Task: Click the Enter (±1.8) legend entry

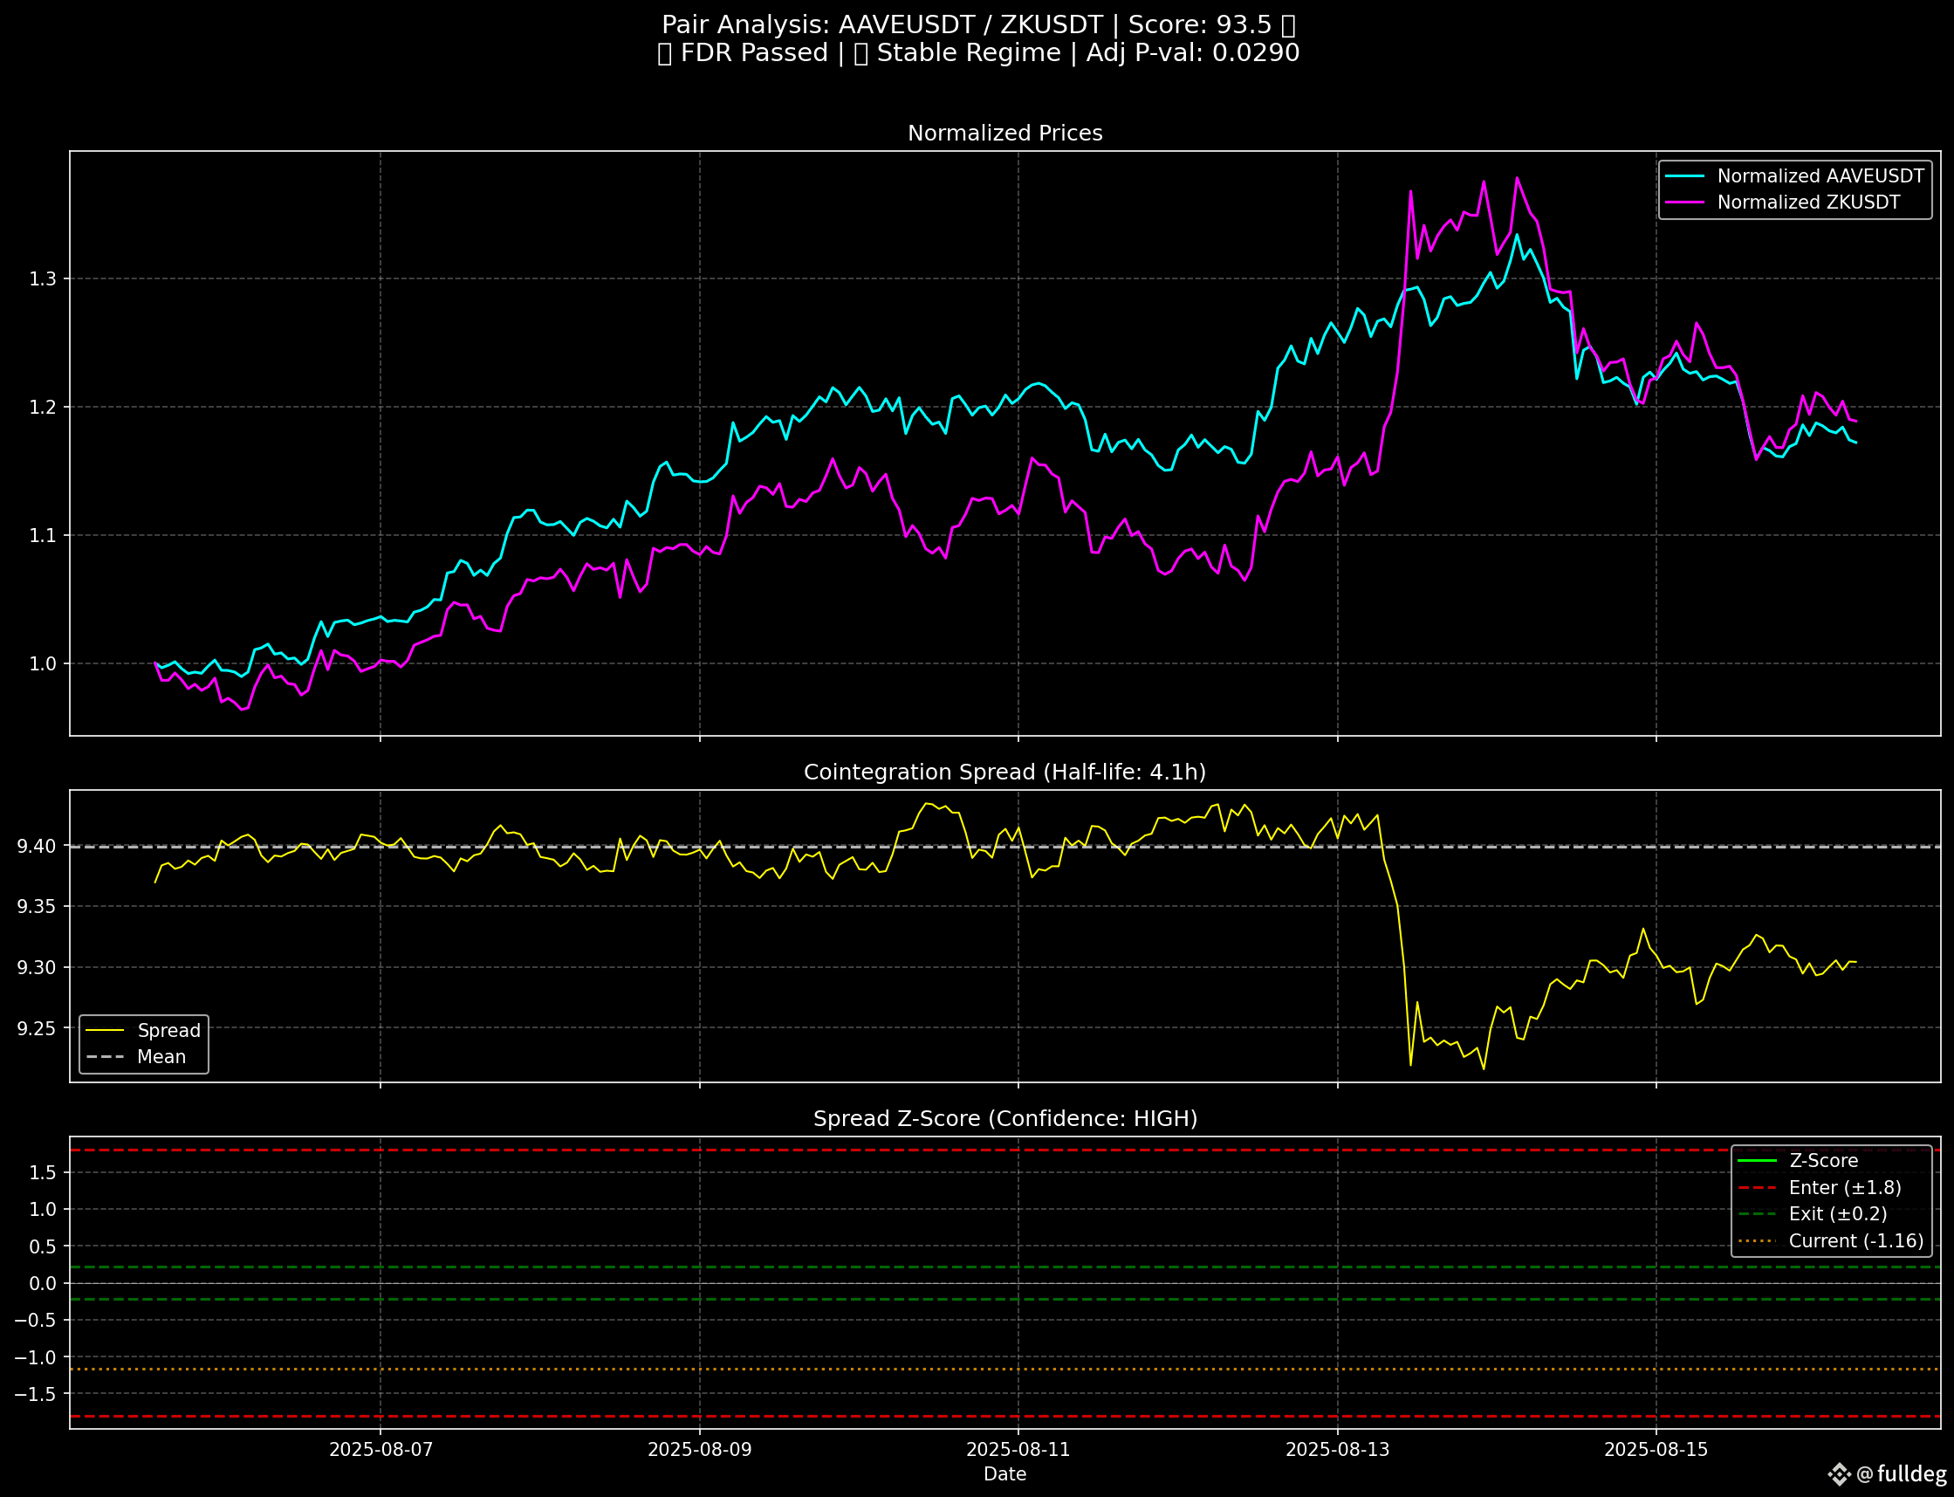Action: click(1844, 1188)
